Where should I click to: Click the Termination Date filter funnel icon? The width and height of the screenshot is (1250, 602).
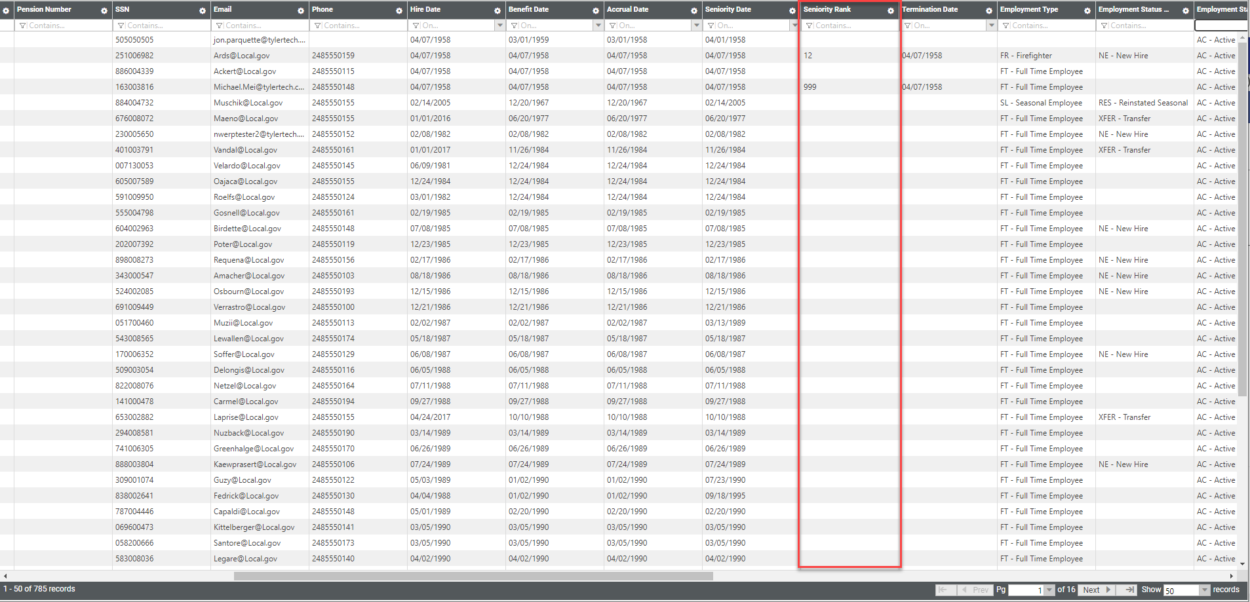click(x=908, y=26)
